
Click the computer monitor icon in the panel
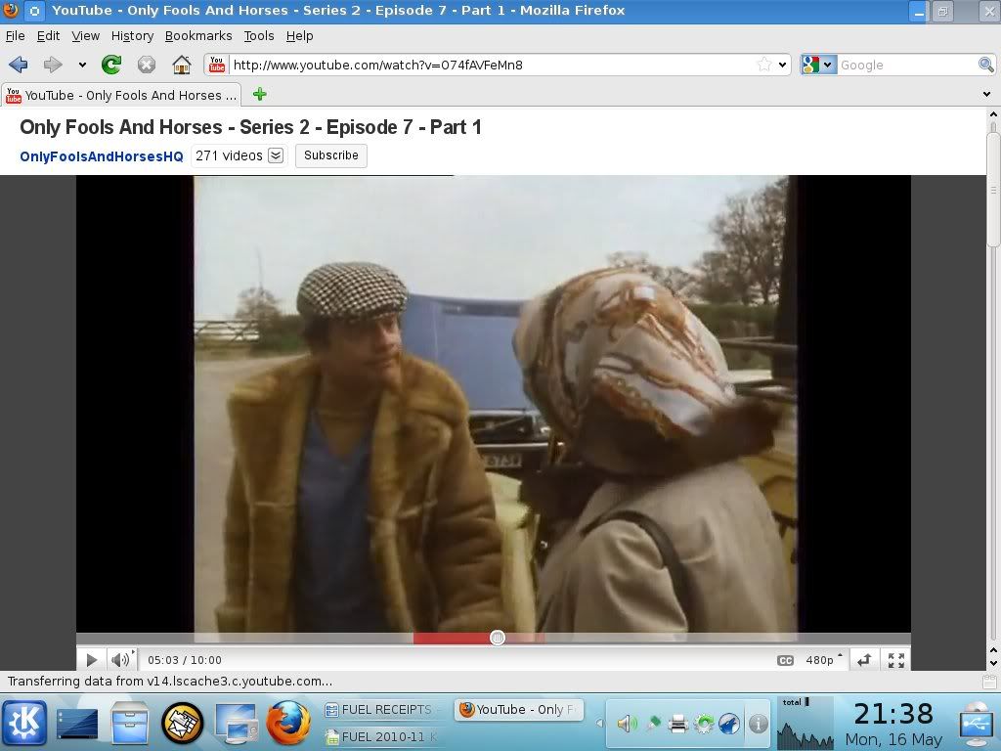pos(237,724)
